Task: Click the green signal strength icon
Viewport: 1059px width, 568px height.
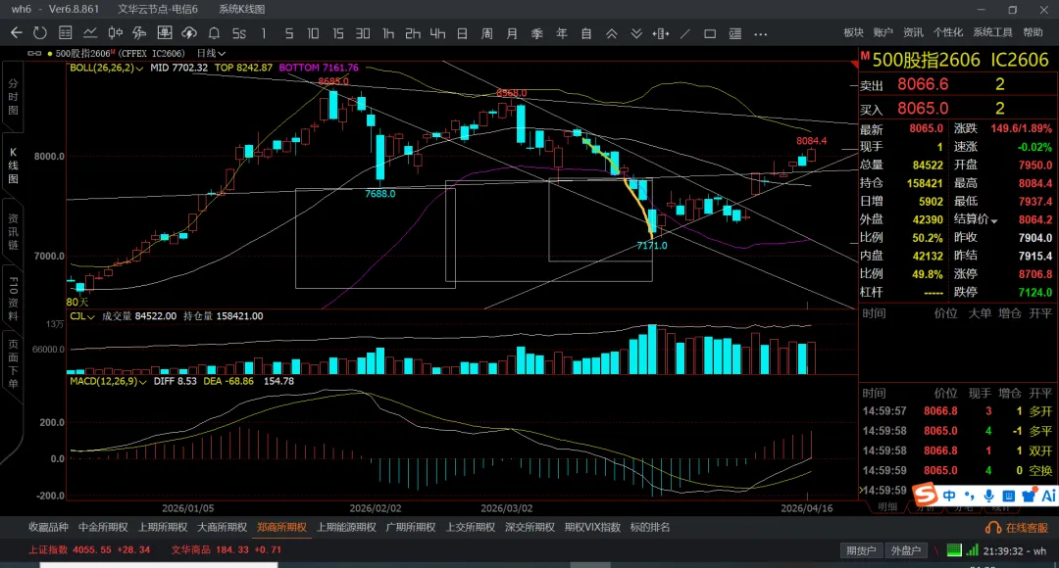Action: tap(972, 550)
